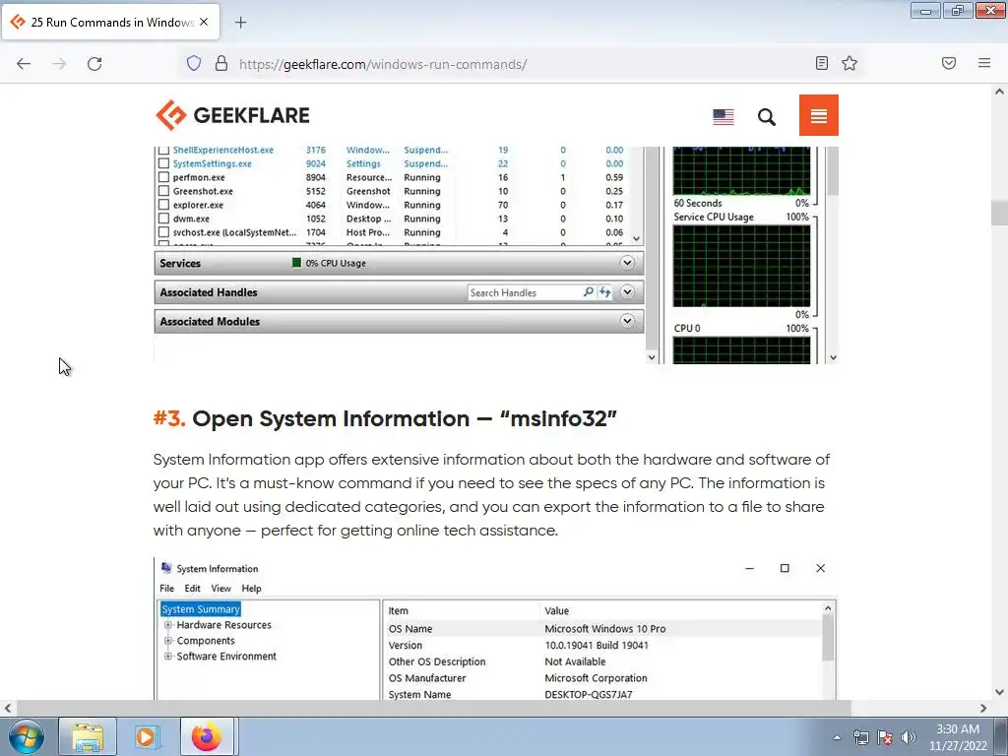Click the volume speaker tray icon
1008x756 pixels.
[909, 737]
